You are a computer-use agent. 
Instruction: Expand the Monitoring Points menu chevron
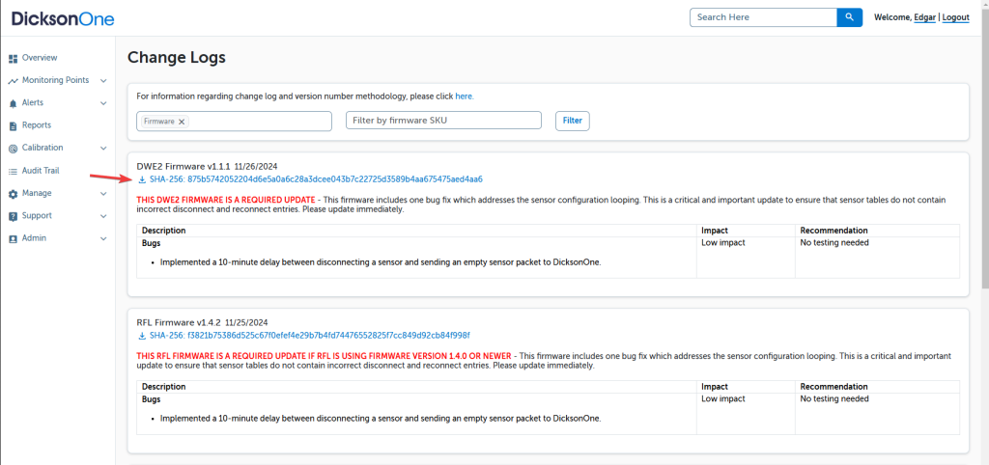103,81
